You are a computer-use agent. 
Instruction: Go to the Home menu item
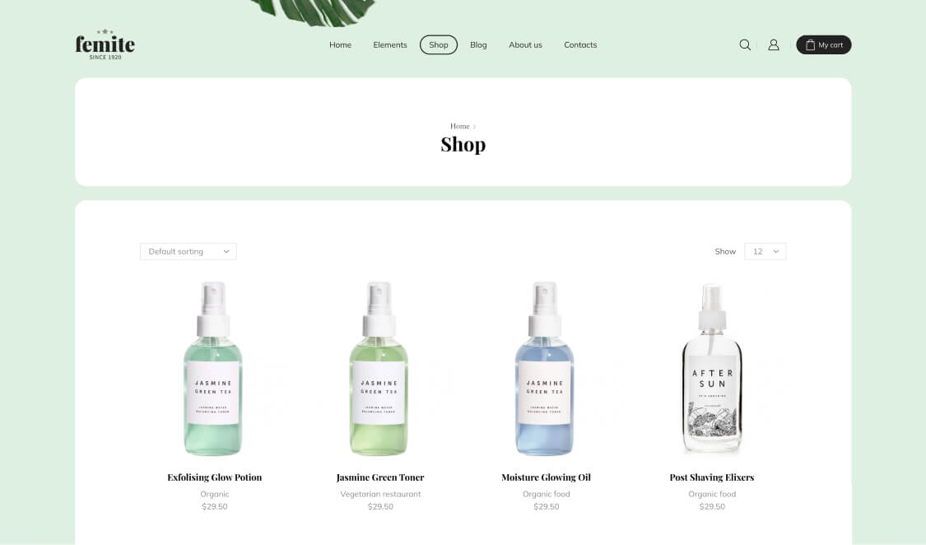[340, 45]
